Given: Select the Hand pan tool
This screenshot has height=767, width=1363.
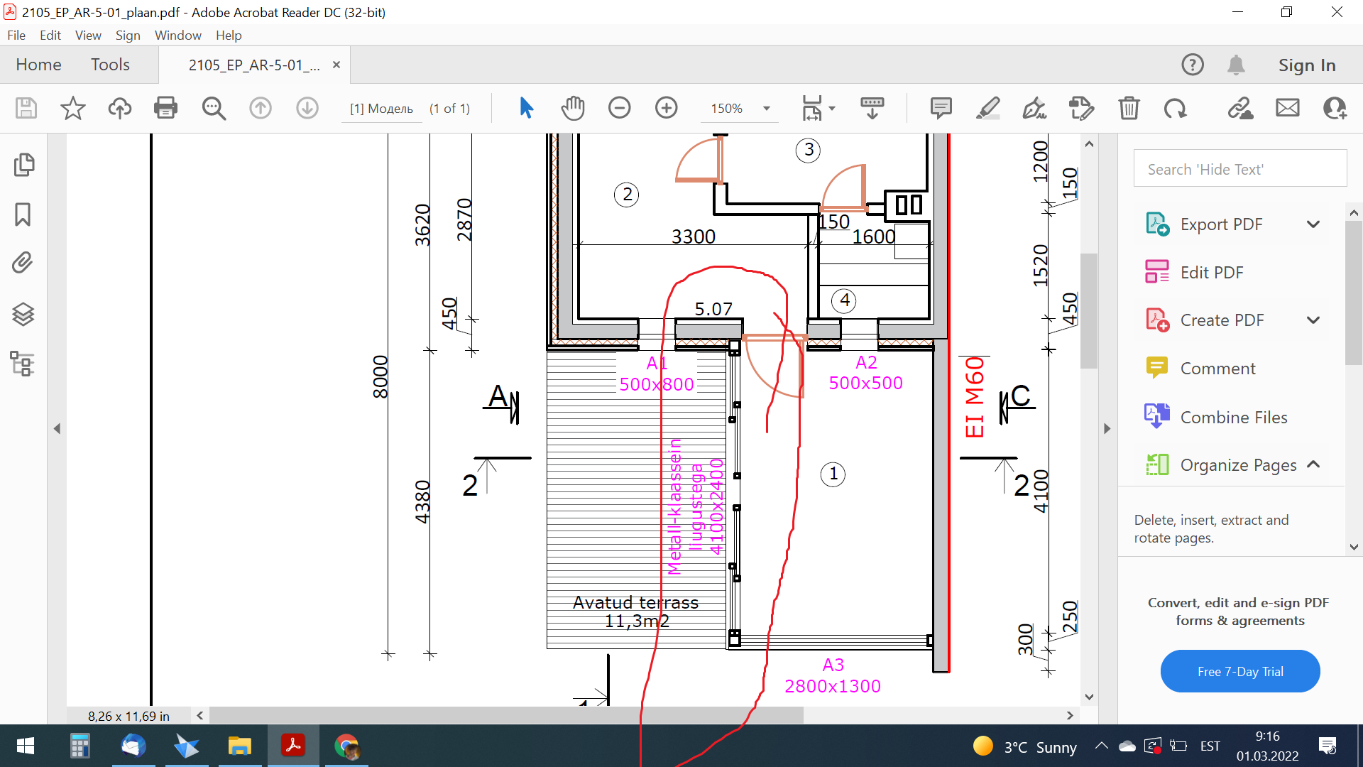Looking at the screenshot, I should tap(572, 108).
